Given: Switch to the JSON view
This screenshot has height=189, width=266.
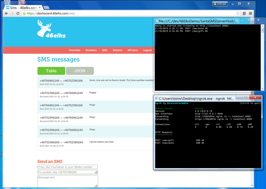Looking at the screenshot, I should tap(80, 71).
